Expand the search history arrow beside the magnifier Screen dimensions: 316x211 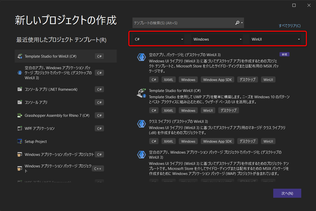[x=242, y=23]
